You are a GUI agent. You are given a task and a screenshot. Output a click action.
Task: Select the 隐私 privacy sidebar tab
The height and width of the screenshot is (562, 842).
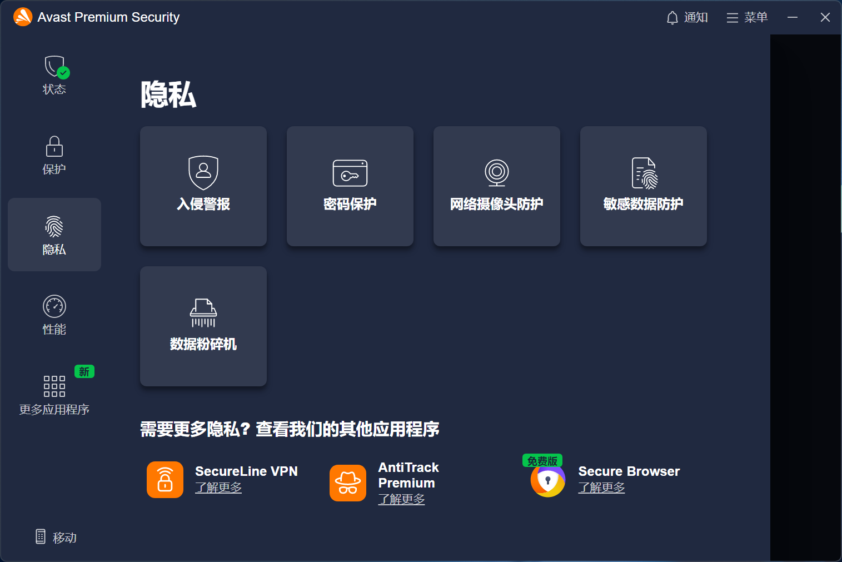54,235
